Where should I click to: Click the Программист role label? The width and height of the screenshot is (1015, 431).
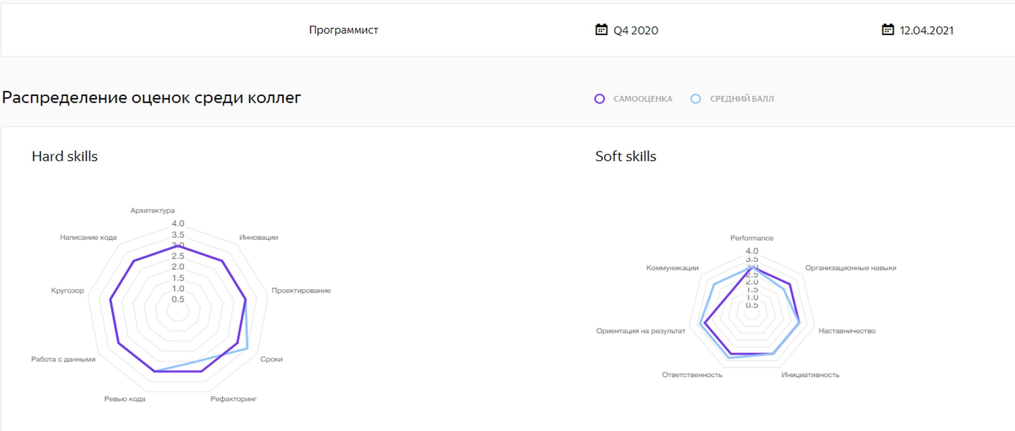tap(344, 30)
